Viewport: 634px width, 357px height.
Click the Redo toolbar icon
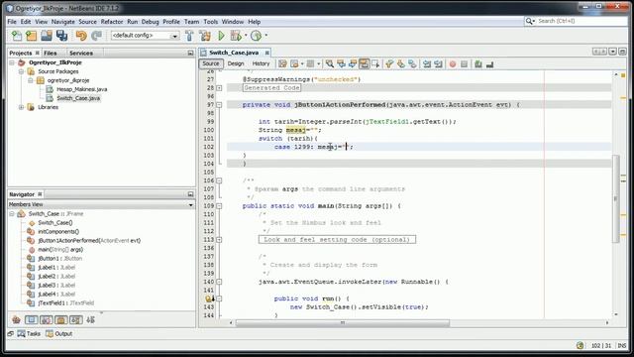(x=96, y=36)
